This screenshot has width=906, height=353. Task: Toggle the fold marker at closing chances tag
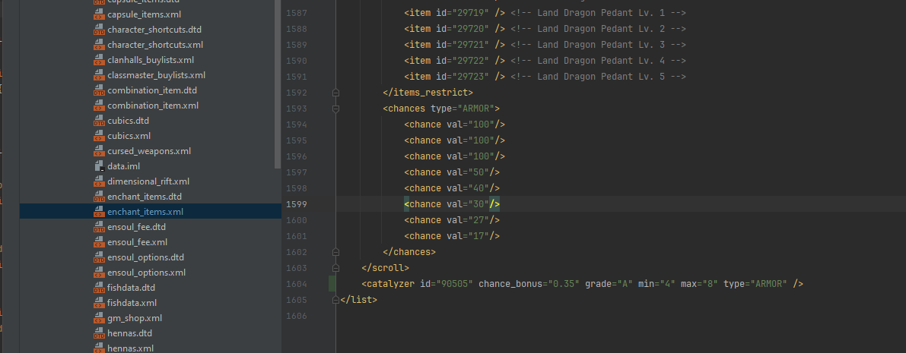point(335,252)
